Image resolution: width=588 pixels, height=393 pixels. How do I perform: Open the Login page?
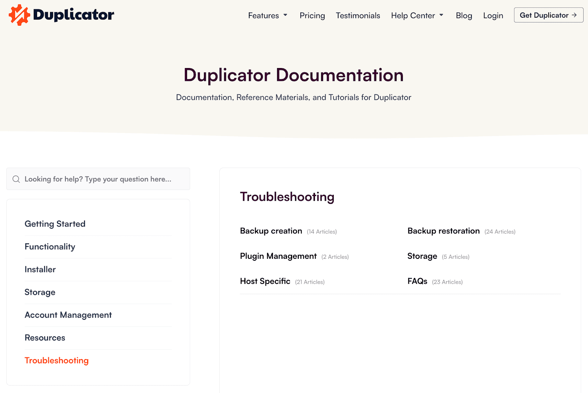tap(493, 15)
